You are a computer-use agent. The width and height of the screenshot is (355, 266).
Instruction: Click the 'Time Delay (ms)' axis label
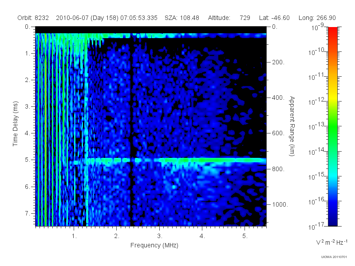pos(15,124)
